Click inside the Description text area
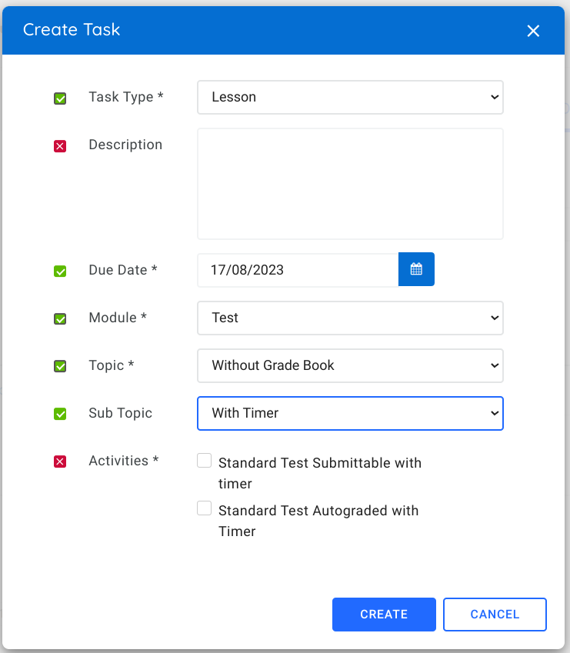The image size is (570, 653). click(x=350, y=183)
